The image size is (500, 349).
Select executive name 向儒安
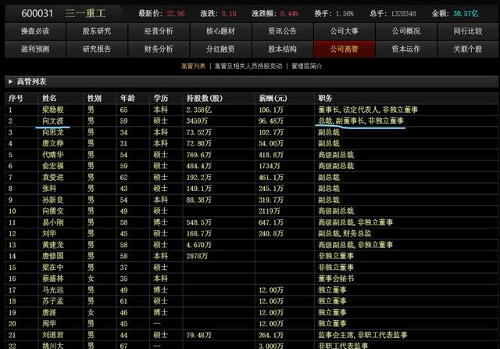click(53, 211)
